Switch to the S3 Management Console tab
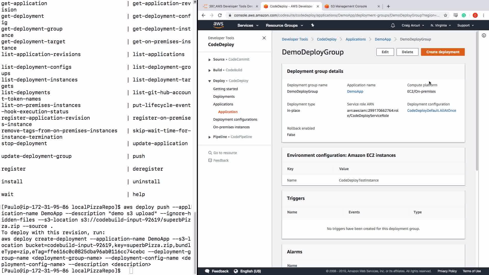Image resolution: width=489 pixels, height=275 pixels. [348, 6]
